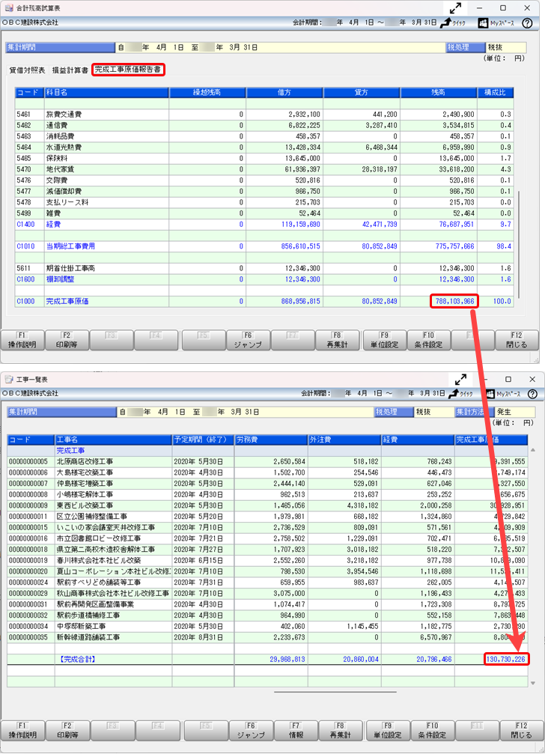Click the クイック icon in 合計残高試算表 window
545x754 pixels.
click(x=453, y=23)
